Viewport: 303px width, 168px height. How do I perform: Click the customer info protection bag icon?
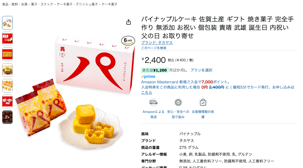pyautogui.click(x=203, y=102)
